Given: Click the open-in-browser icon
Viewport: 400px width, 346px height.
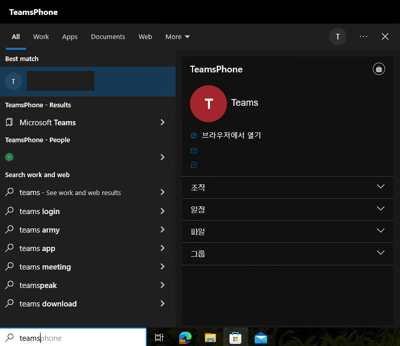Looking at the screenshot, I should 194,136.
